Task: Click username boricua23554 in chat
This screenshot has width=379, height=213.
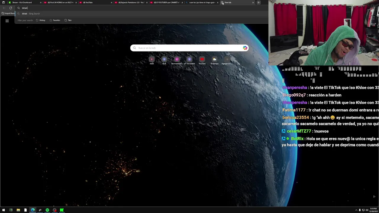Action: [x=296, y=117]
